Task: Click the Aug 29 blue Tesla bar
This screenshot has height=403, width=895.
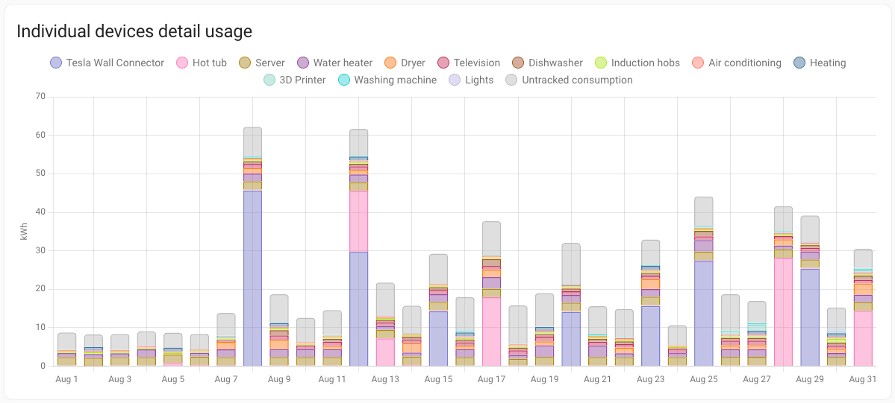Action: coord(809,317)
